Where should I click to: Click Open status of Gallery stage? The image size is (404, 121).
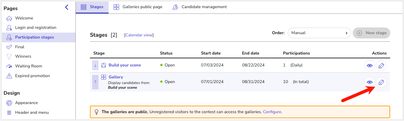coord(168,82)
